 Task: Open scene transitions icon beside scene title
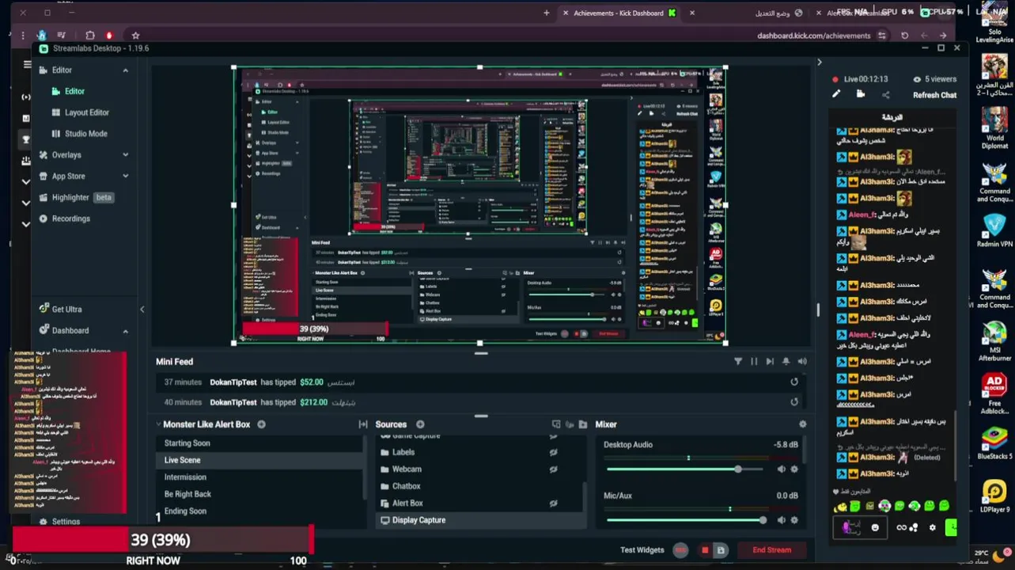[363, 424]
